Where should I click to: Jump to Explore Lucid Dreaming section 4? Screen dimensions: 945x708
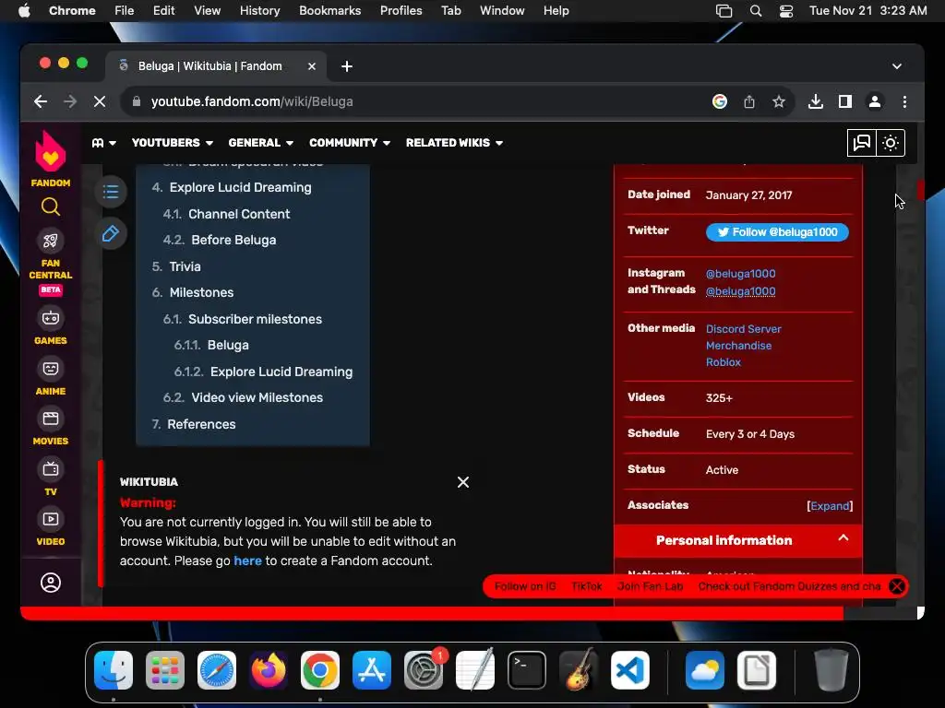click(x=241, y=187)
